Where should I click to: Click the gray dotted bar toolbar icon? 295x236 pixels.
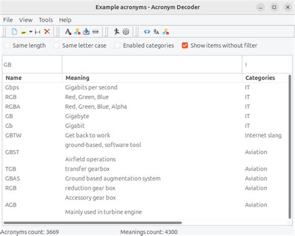(95, 32)
